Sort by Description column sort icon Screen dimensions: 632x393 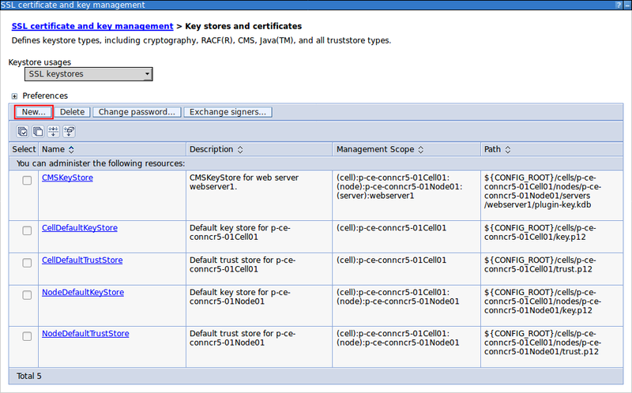tap(240, 149)
